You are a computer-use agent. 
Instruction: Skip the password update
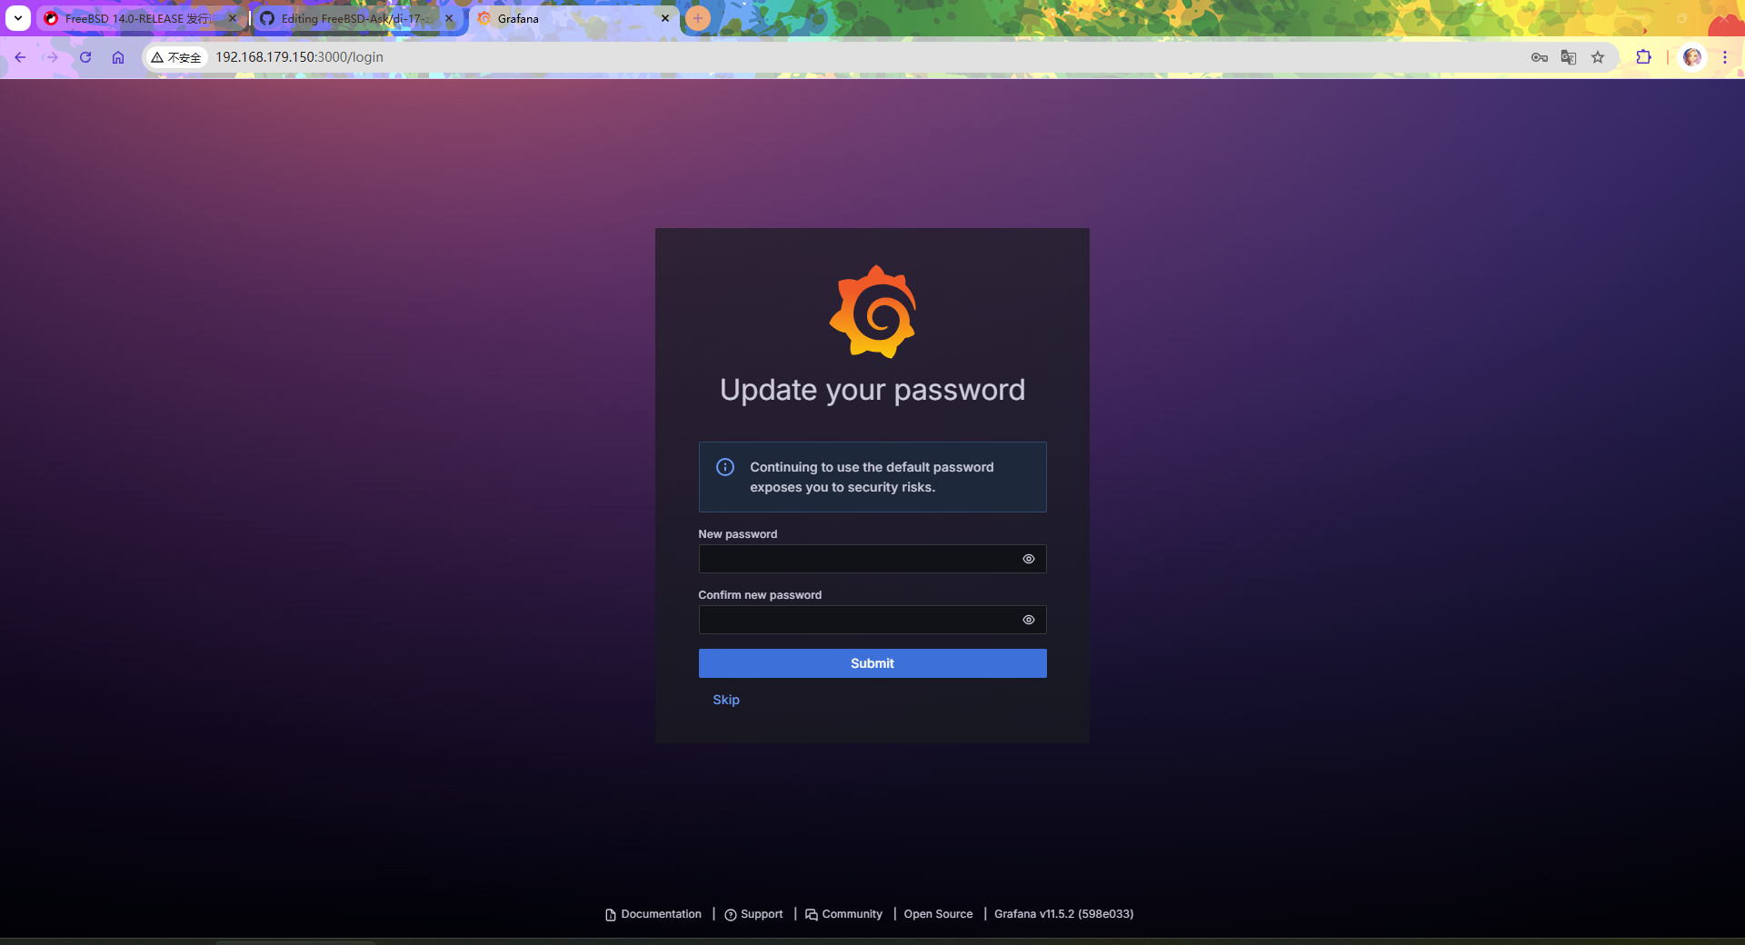pyautogui.click(x=726, y=700)
